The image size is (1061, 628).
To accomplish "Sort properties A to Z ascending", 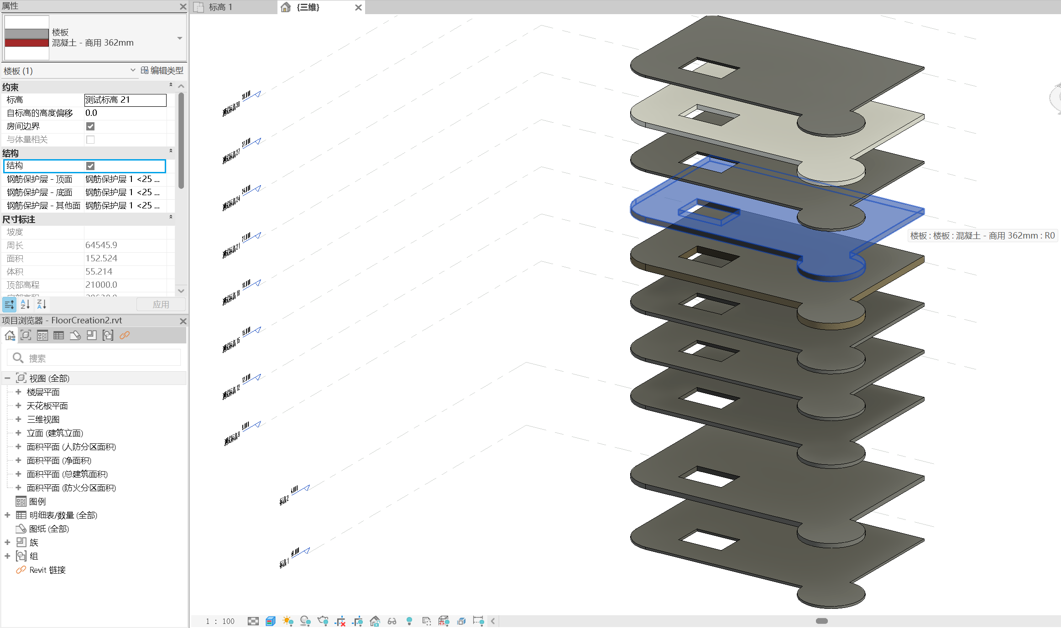I will coord(25,304).
